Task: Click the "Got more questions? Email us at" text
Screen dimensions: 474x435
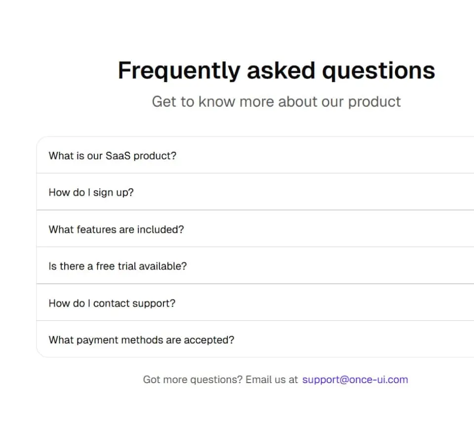Action: 220,380
